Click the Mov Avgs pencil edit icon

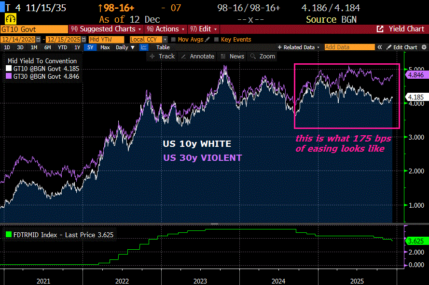(x=208, y=40)
